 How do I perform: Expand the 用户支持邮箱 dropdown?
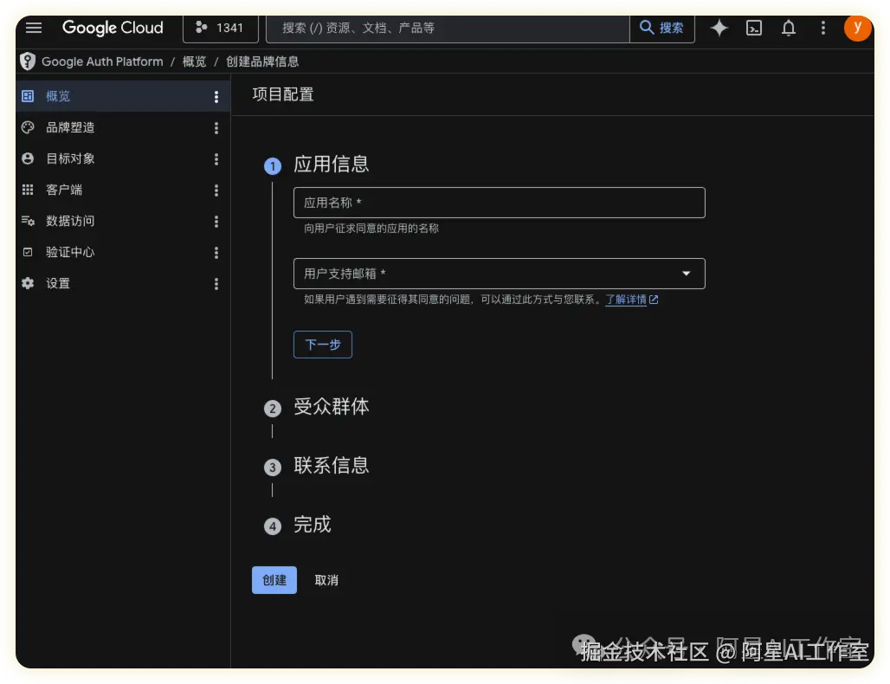coord(686,274)
